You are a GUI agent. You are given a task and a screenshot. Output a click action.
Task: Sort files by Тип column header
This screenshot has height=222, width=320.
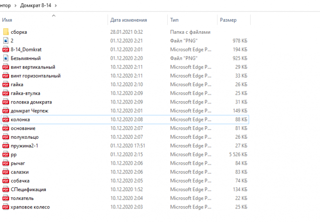[174, 20]
